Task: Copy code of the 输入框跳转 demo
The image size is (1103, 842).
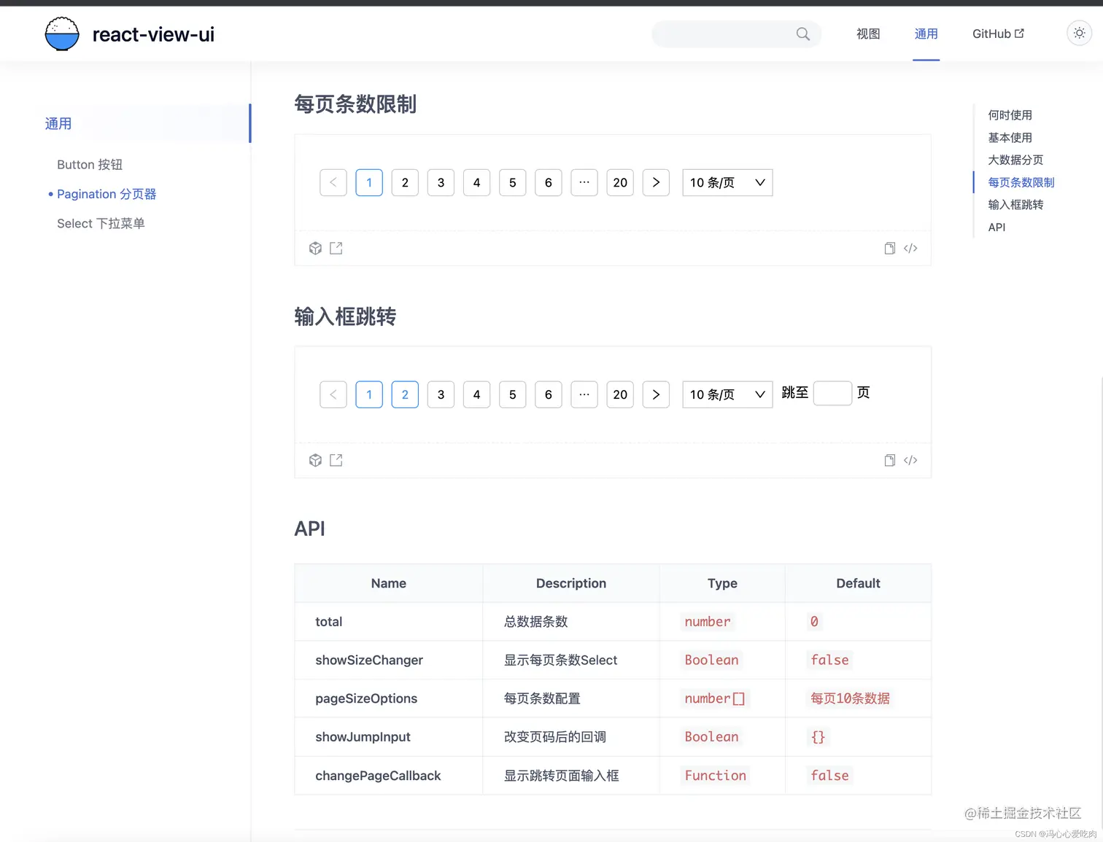Action: tap(889, 460)
